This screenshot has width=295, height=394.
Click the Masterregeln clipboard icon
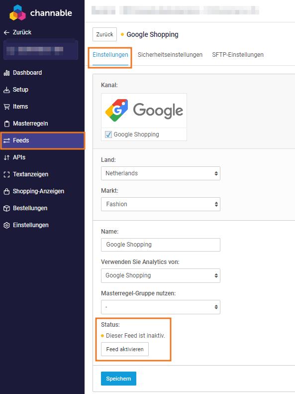(x=6, y=124)
